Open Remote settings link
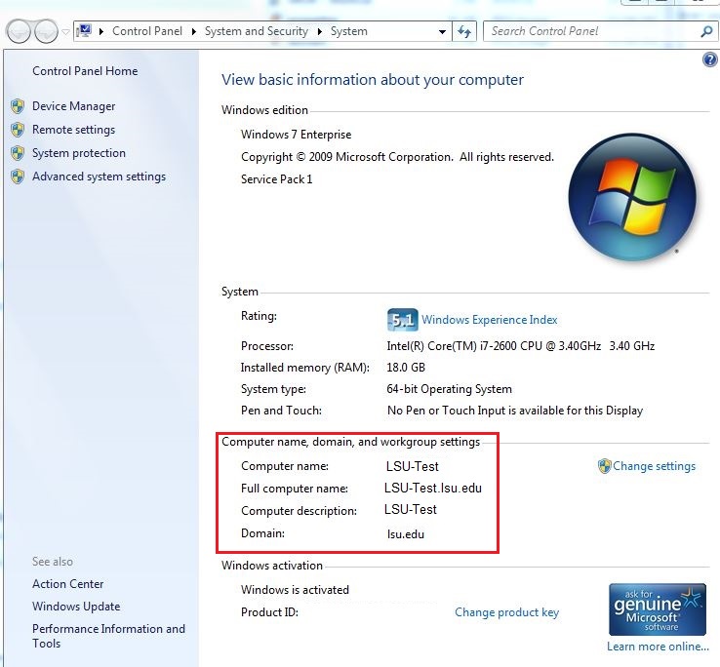The image size is (720, 667). [73, 130]
